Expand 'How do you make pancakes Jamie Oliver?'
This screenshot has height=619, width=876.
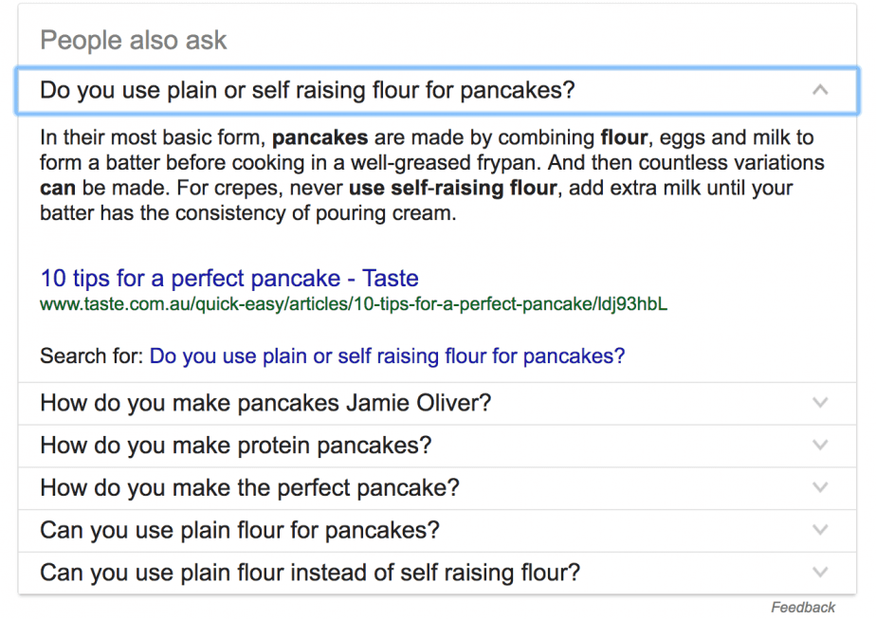(x=437, y=404)
